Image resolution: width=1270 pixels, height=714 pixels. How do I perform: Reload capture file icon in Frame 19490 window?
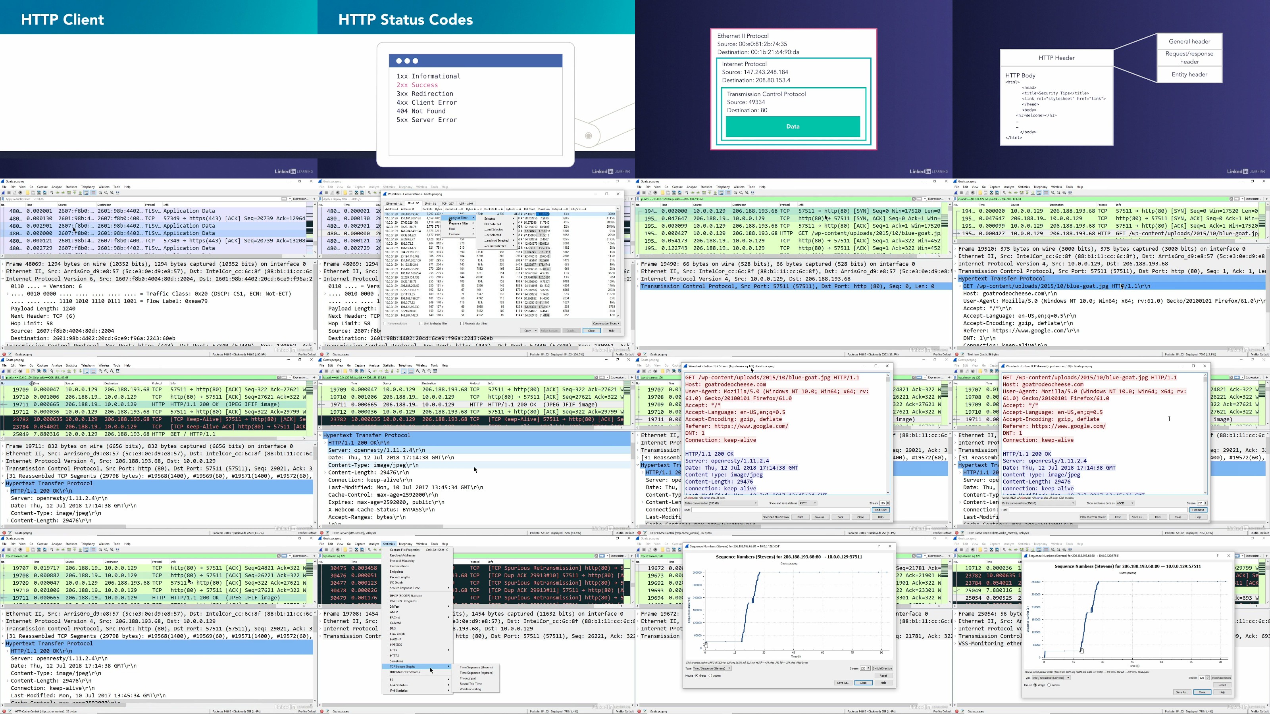(679, 193)
